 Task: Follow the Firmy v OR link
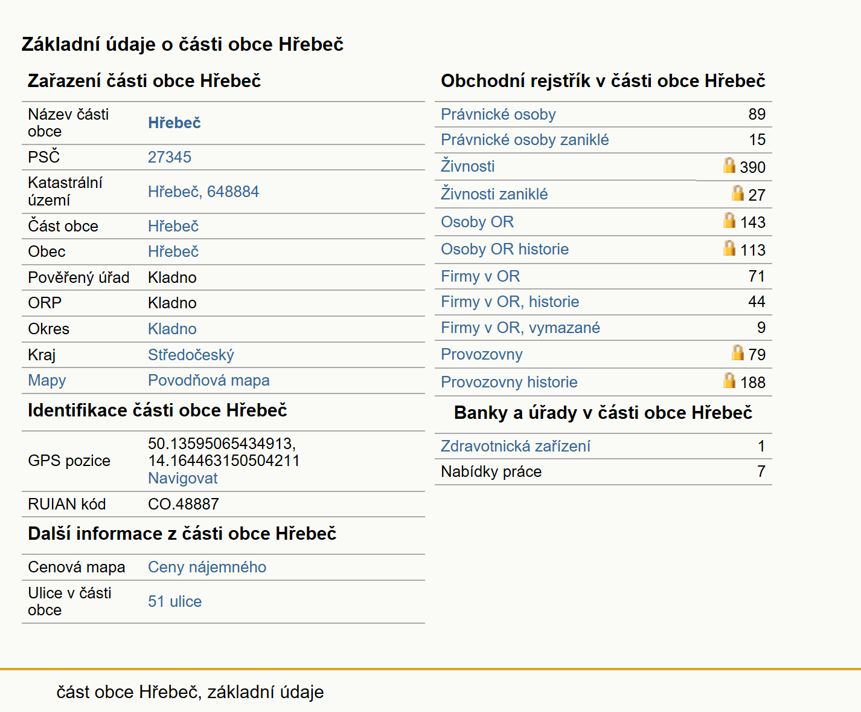pyautogui.click(x=480, y=276)
